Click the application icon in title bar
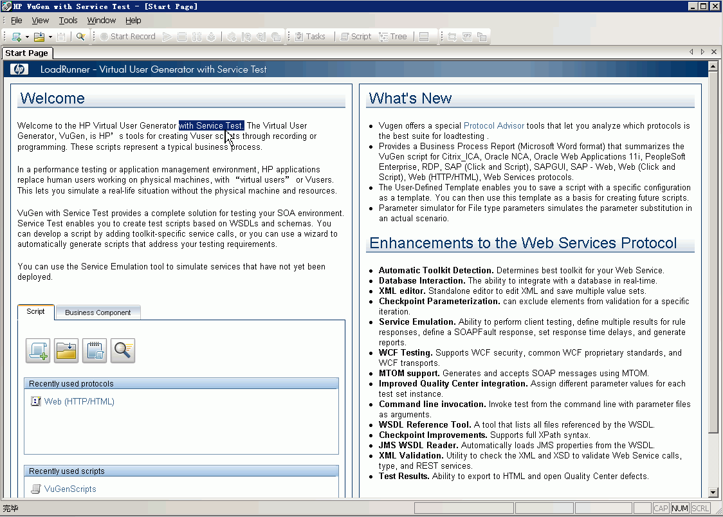The image size is (723, 517). pos(6,6)
